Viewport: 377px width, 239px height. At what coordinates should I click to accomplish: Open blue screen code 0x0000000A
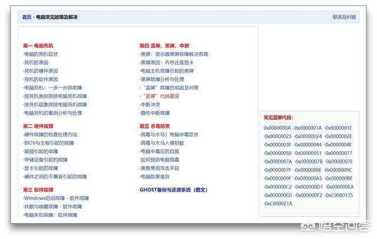(277, 127)
